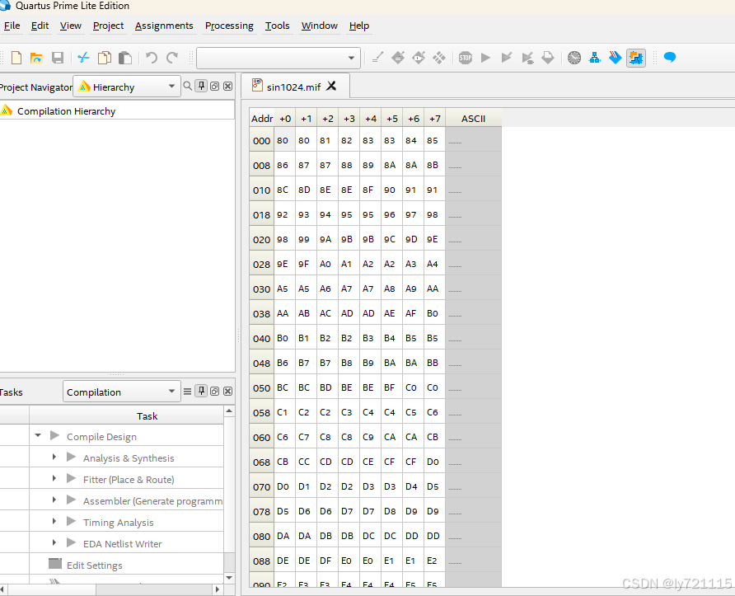735x596 pixels.
Task: Expand the EDA Netlist Writer task
Action: (54, 542)
